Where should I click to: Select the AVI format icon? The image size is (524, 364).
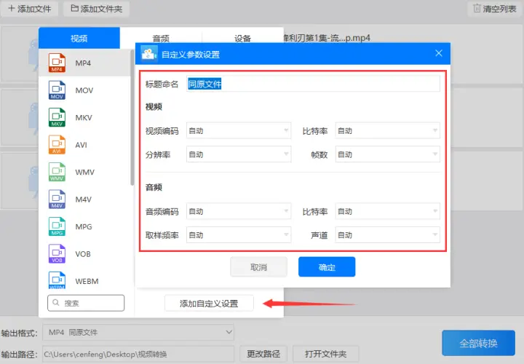[57, 145]
